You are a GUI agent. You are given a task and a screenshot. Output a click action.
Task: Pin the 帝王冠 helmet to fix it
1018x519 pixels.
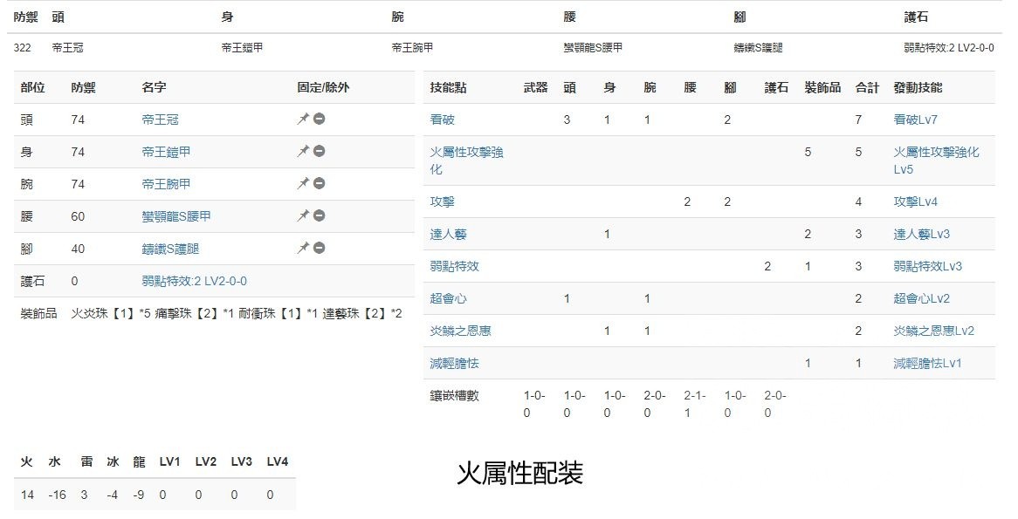click(x=303, y=119)
